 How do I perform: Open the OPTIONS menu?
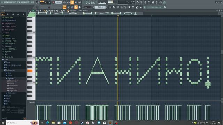pos(23,2)
